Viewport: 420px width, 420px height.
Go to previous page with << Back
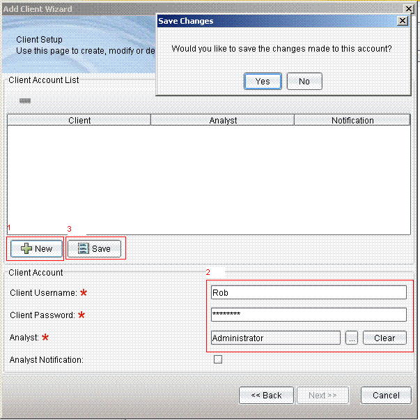pos(266,395)
